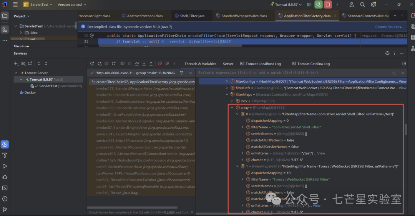Click Search Everywhere magnifier icon
415x216 pixels.
click(362, 5)
